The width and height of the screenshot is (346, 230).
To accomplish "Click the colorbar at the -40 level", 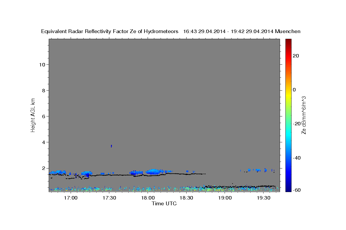I will click(x=288, y=158).
